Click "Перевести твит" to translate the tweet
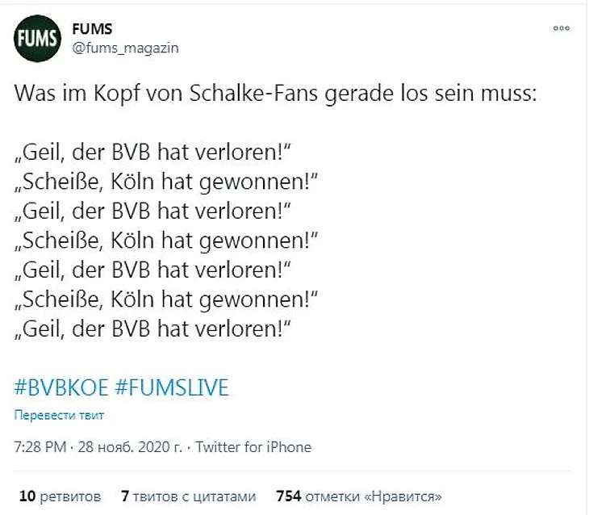 [x=59, y=416]
